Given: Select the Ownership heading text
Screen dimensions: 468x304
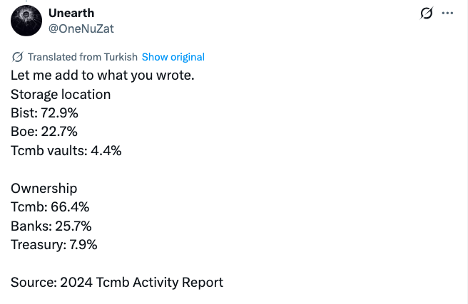Looking at the screenshot, I should (44, 189).
